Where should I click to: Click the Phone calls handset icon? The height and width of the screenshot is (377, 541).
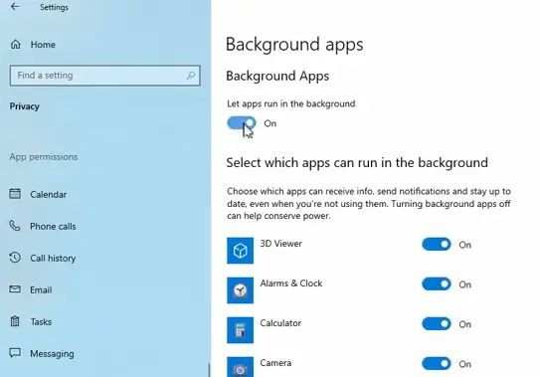(x=15, y=226)
